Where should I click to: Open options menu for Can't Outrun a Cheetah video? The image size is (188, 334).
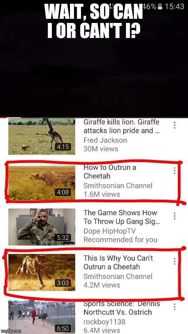click(174, 261)
